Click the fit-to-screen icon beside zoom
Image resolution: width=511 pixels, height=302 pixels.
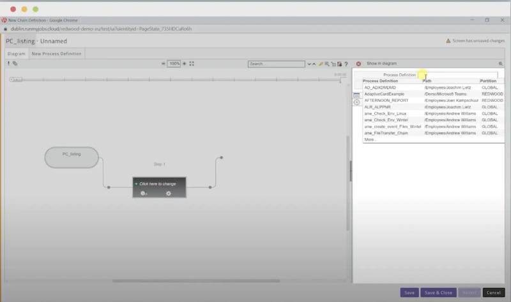pos(192,64)
